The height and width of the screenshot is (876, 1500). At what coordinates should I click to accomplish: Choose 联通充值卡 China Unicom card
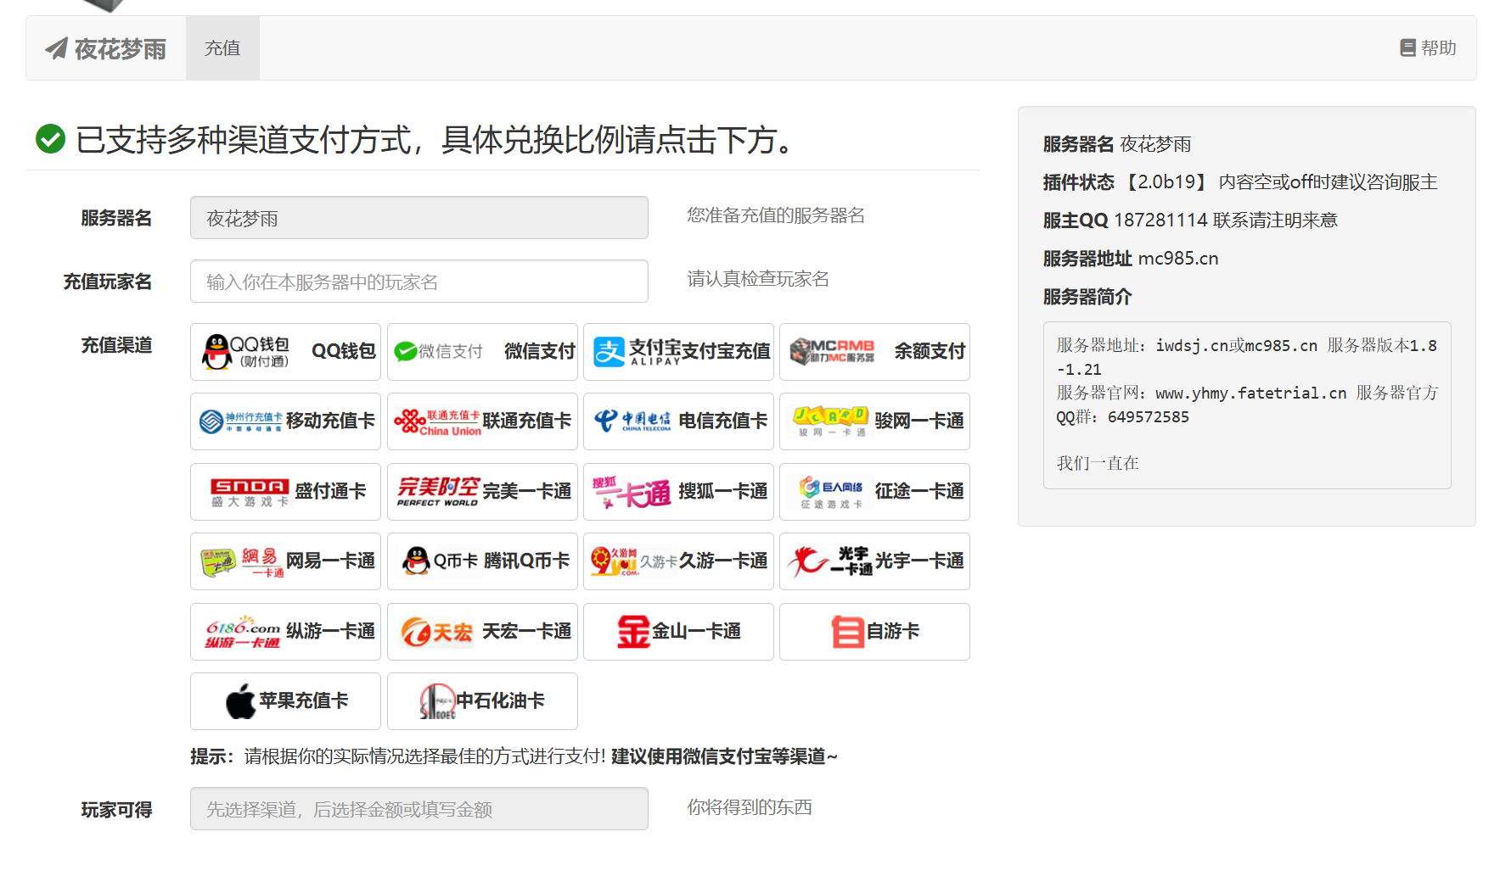pos(482,421)
